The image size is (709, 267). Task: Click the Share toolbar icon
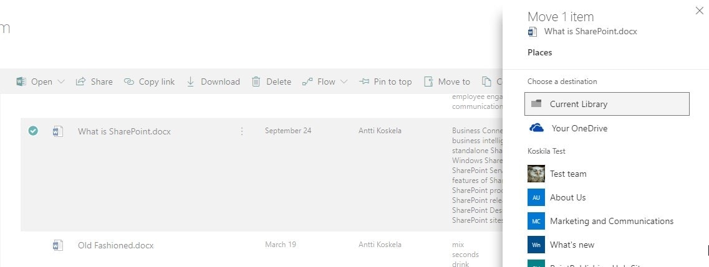point(80,82)
